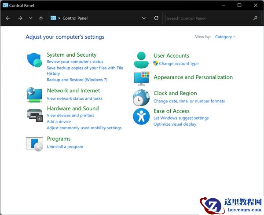Open Backup and Restore (Windows 7)
This screenshot has width=264, height=215.
pos(77,80)
